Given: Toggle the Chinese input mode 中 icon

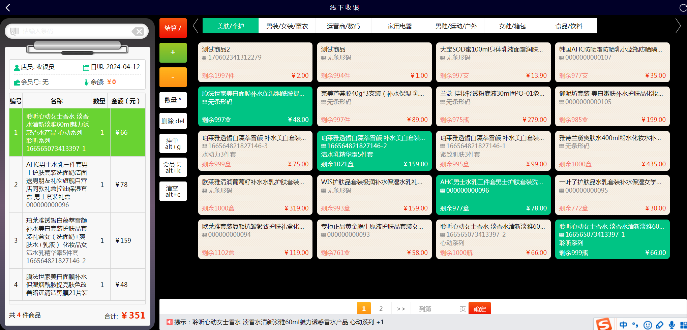Looking at the screenshot, I should coord(623,325).
